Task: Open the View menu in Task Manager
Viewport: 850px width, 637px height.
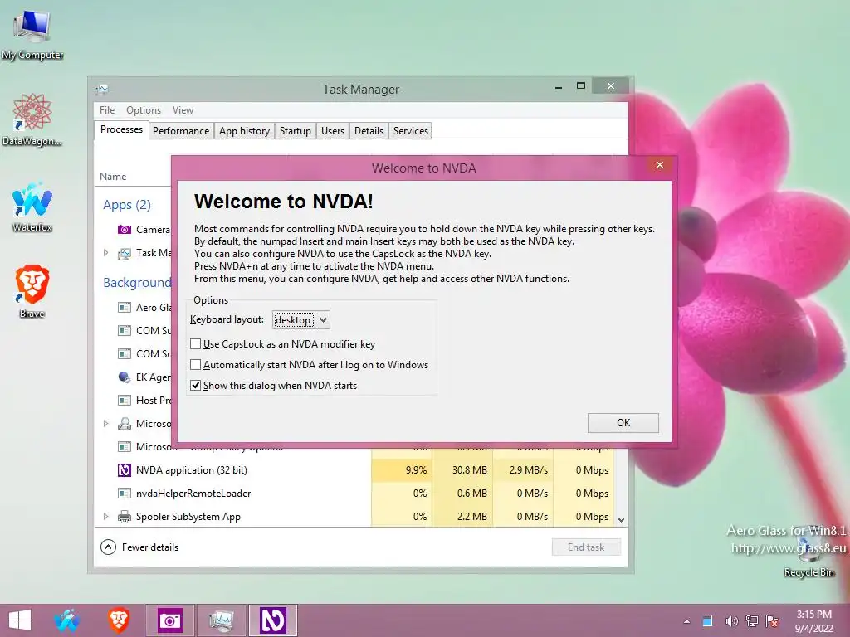Action: tap(183, 110)
